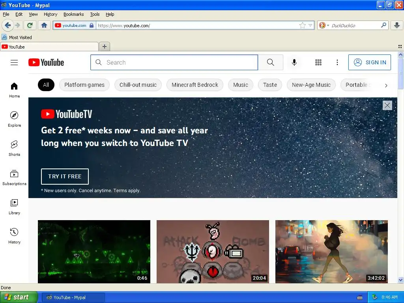Open the 0:46 green game video thumbnail
Screen dimensions: 404x303
click(x=94, y=251)
